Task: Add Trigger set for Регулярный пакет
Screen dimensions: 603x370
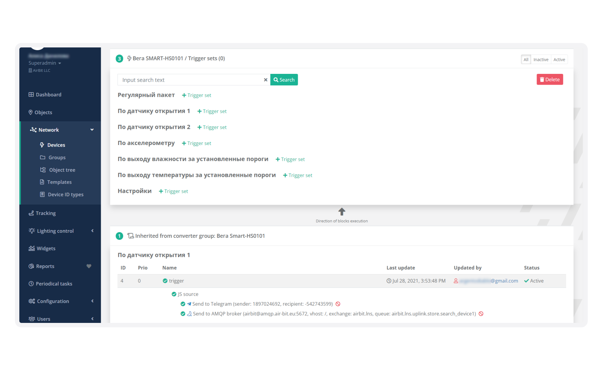Action: tap(197, 95)
